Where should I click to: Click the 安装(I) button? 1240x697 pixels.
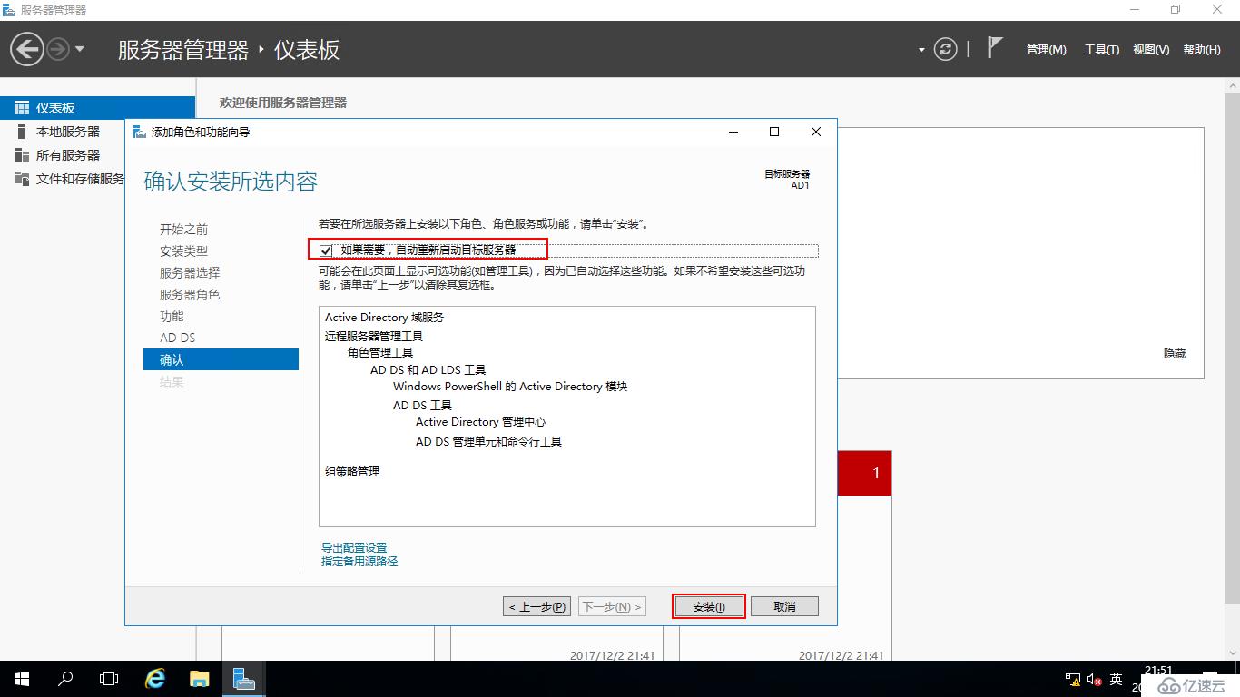pos(709,606)
